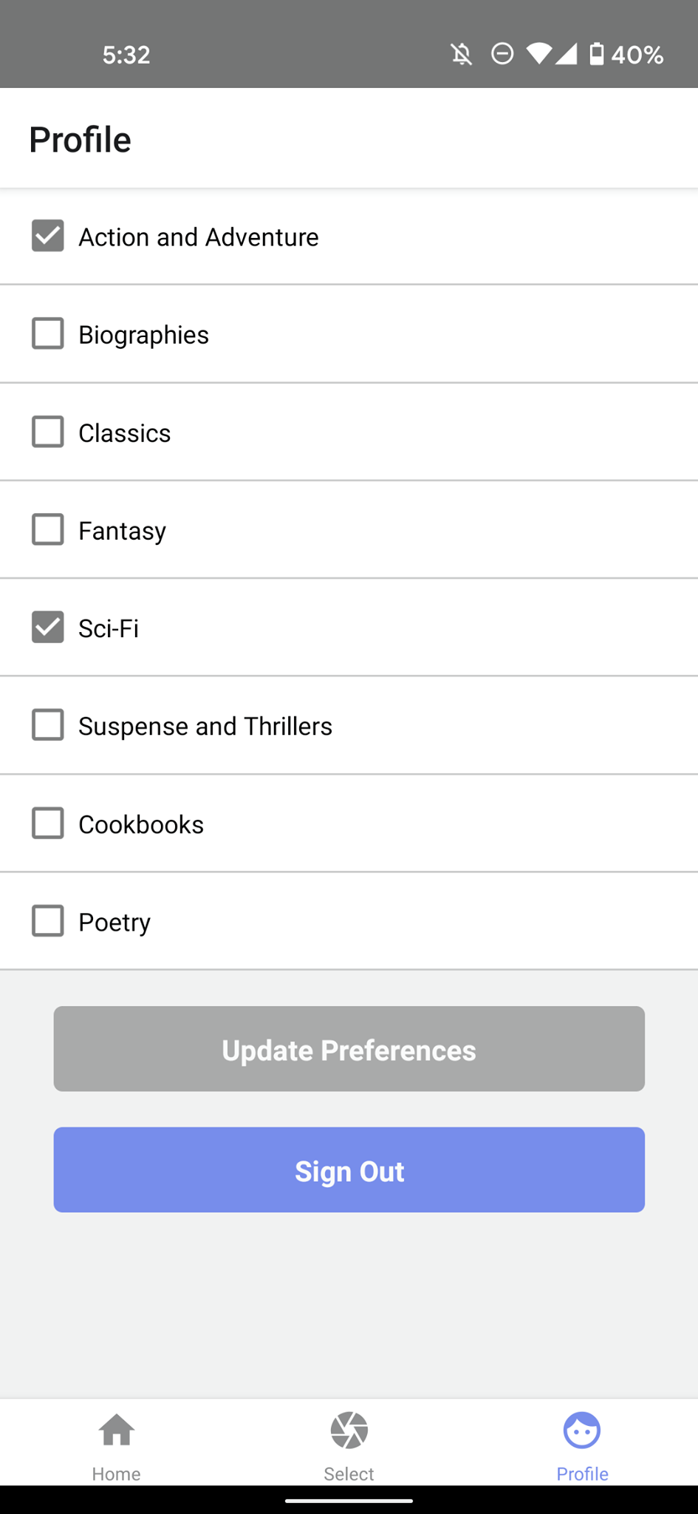This screenshot has height=1514, width=698.
Task: Open the Select shutter icon
Action: point(349,1430)
